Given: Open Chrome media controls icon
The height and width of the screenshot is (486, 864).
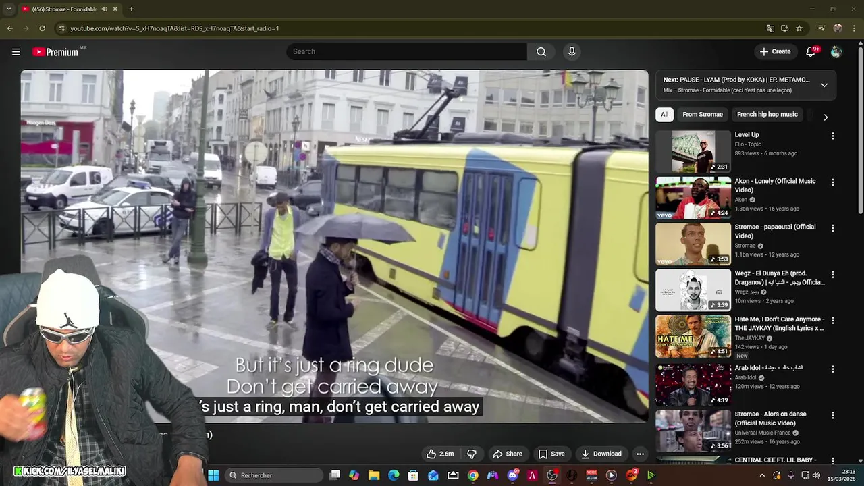Looking at the screenshot, I should [821, 28].
